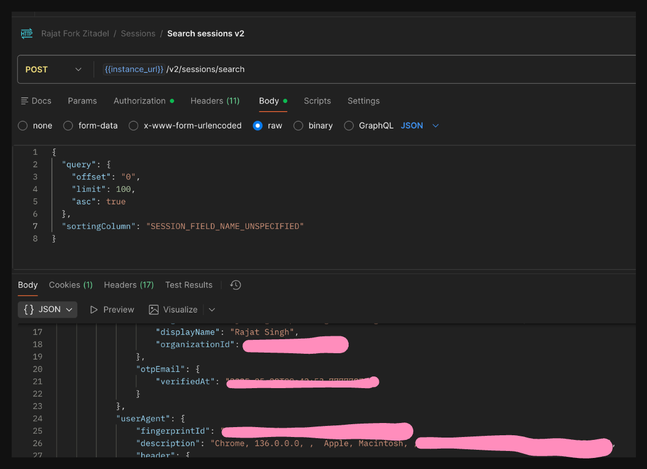Click the {{instance_url}} variable

(x=133, y=69)
